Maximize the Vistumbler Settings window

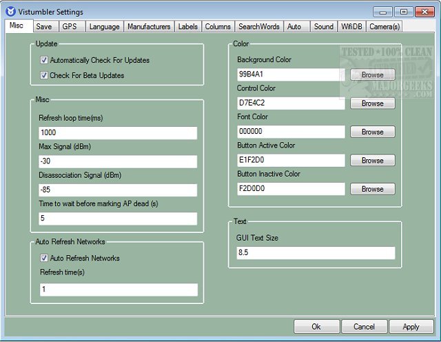pyautogui.click(x=404, y=12)
